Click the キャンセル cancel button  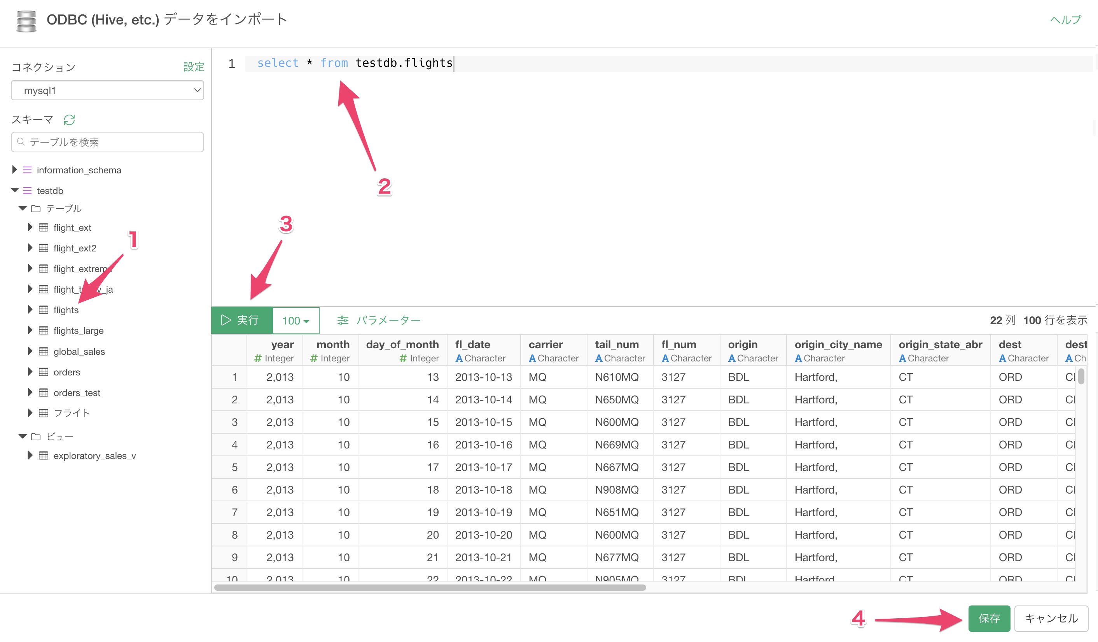tap(1051, 618)
